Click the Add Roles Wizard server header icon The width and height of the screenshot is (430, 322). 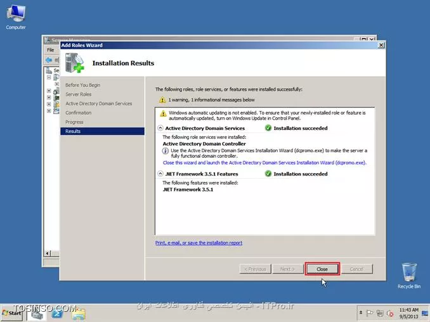[x=75, y=63]
